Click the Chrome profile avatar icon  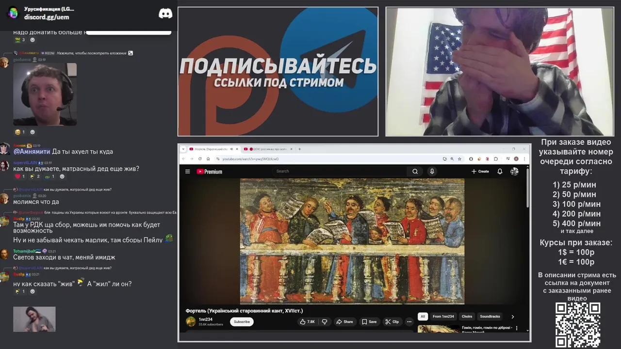(x=516, y=159)
